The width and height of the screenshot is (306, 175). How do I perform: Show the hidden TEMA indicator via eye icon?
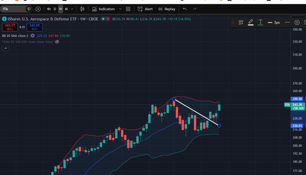[57, 42]
